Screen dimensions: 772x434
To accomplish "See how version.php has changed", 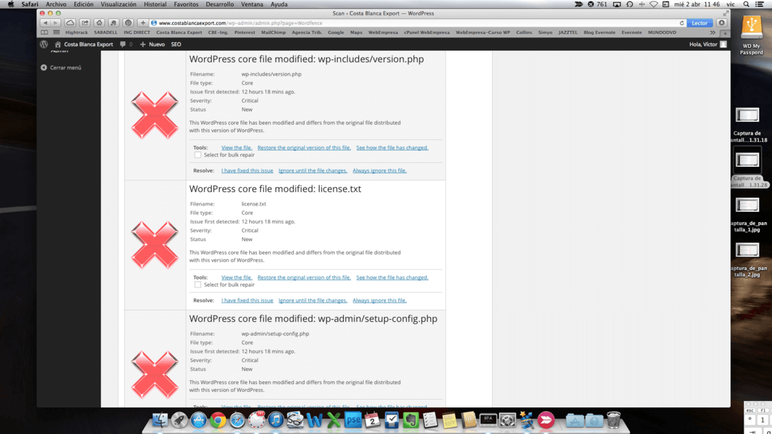I will 392,148.
